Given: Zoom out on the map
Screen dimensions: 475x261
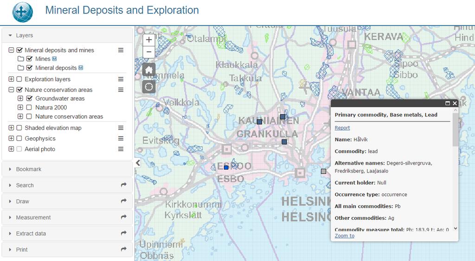Looking at the screenshot, I should coord(149,52).
